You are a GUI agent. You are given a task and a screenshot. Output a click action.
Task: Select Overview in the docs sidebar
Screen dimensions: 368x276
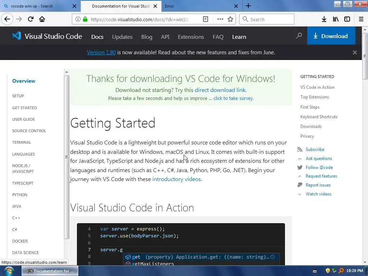coord(24,81)
